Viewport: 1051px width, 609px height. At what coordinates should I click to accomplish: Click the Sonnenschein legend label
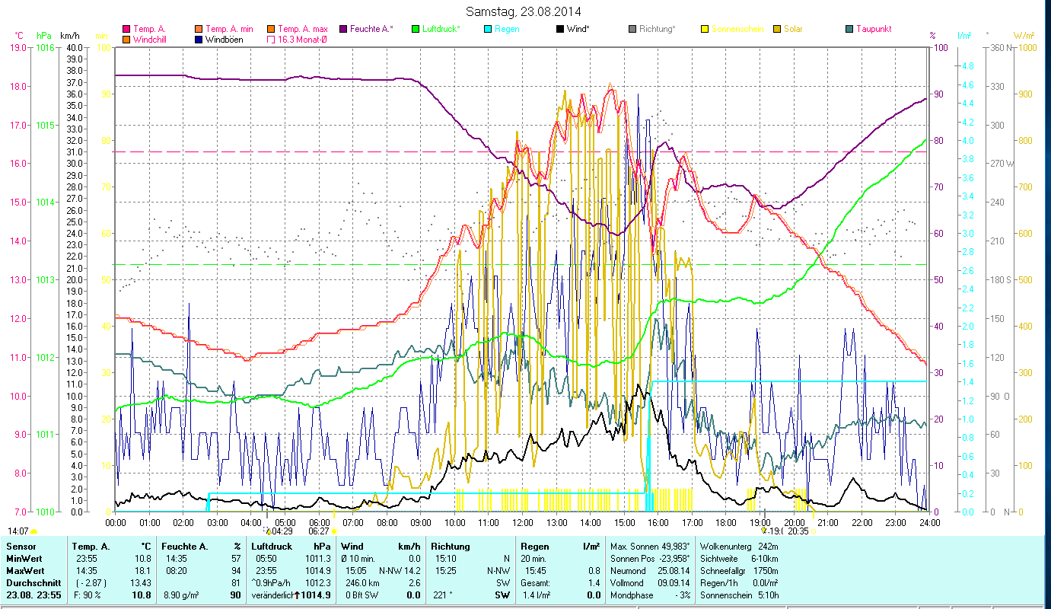pos(737,29)
